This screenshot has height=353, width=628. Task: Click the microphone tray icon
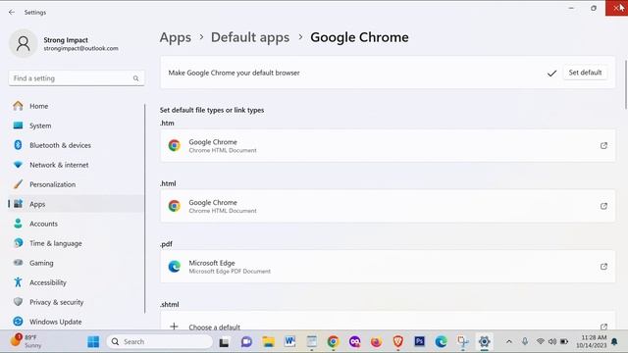[525, 342]
